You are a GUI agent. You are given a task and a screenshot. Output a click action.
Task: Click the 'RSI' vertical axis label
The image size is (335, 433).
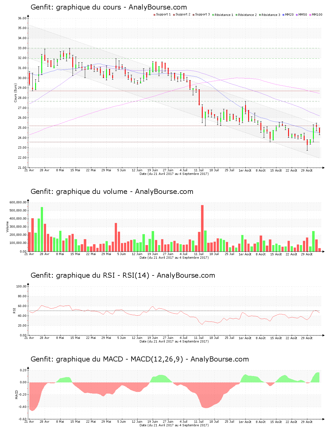(x=14, y=310)
